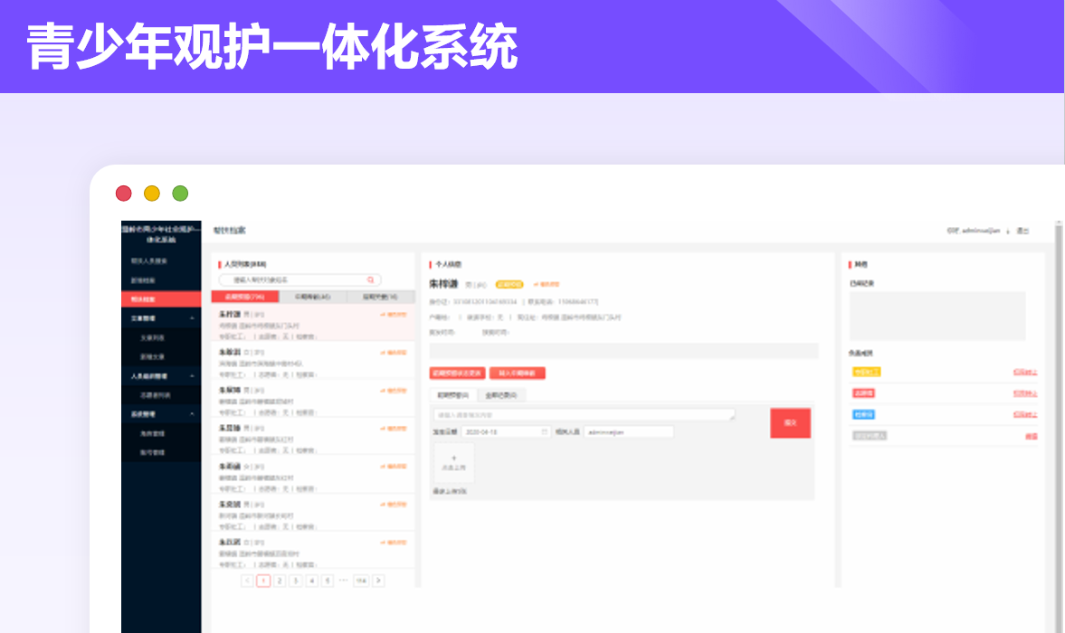This screenshot has height=633, width=1065.
Task: Click the red tag in the right panel
Action: click(863, 392)
